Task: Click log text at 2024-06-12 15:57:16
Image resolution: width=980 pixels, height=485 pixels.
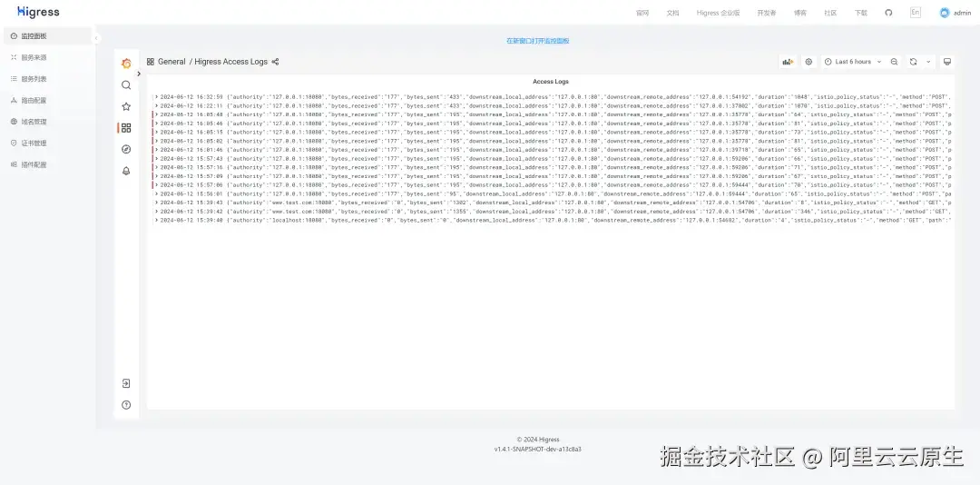Action: pyautogui.click(x=555, y=167)
